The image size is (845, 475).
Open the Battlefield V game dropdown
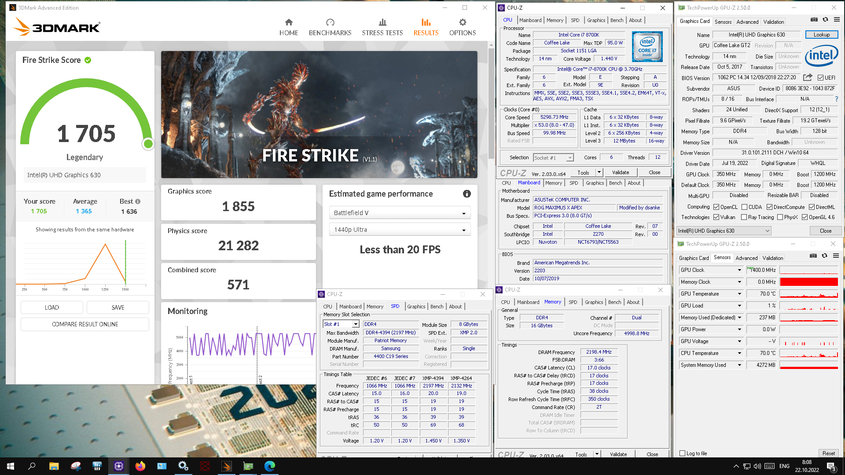400,213
